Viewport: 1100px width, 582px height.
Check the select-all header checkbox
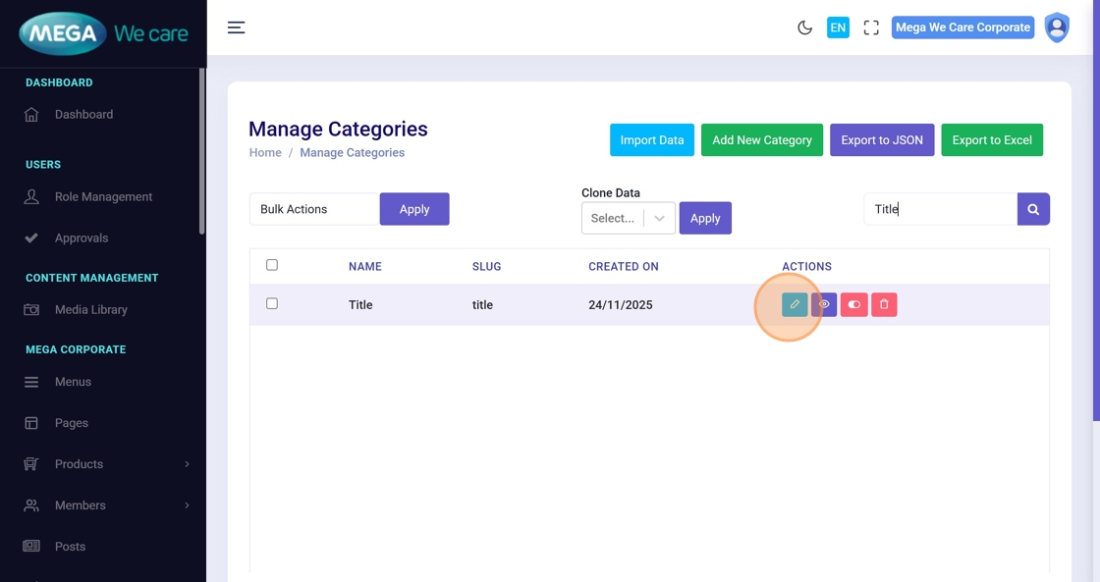[272, 265]
